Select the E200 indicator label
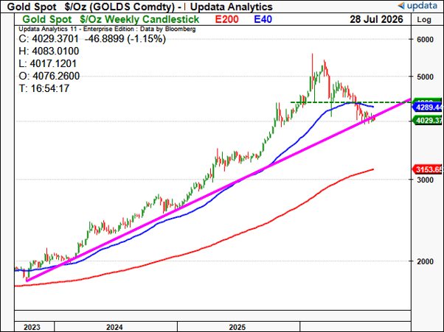 pyautogui.click(x=227, y=19)
